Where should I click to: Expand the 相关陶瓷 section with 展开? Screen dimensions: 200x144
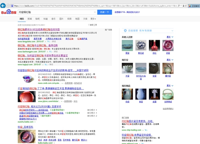click(170, 86)
